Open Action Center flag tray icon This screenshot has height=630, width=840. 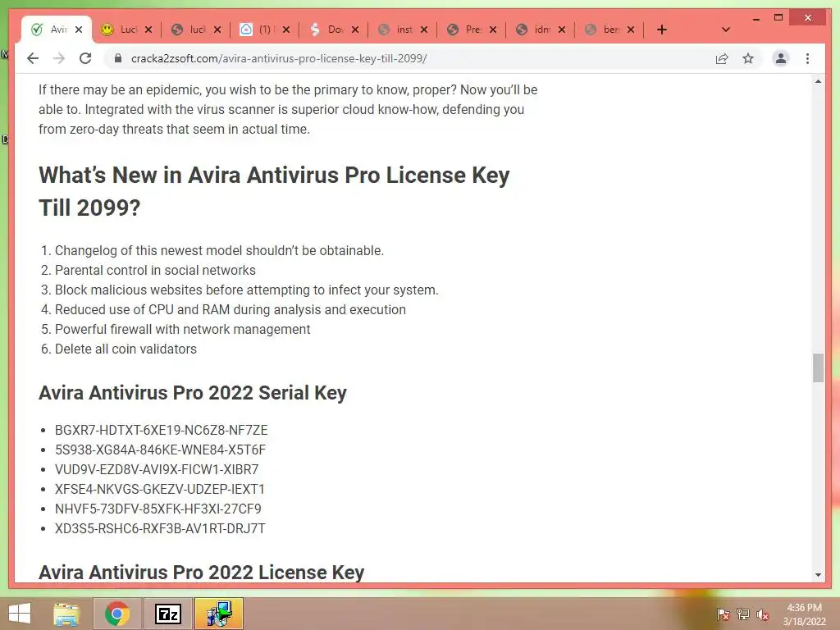[723, 614]
